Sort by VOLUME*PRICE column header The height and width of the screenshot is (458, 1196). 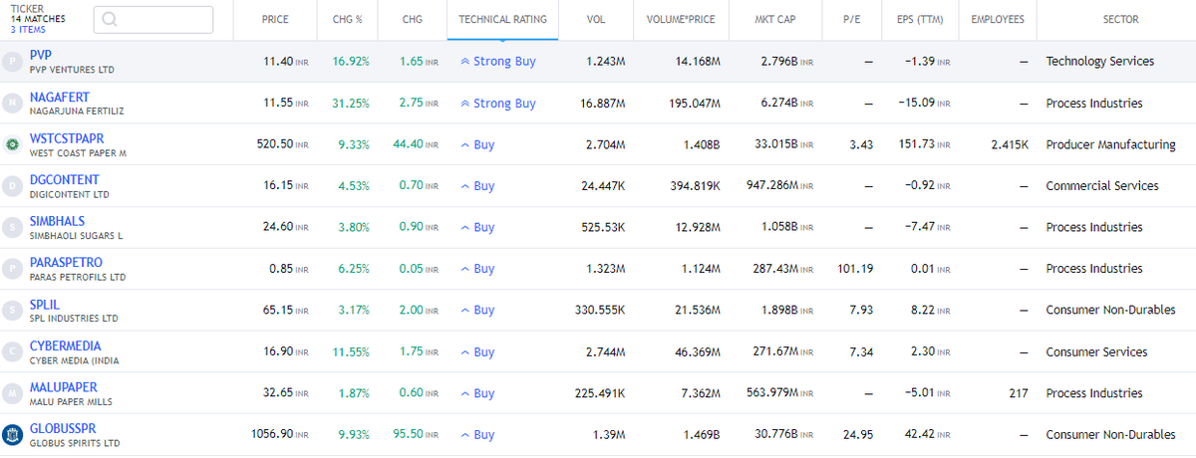click(x=682, y=20)
